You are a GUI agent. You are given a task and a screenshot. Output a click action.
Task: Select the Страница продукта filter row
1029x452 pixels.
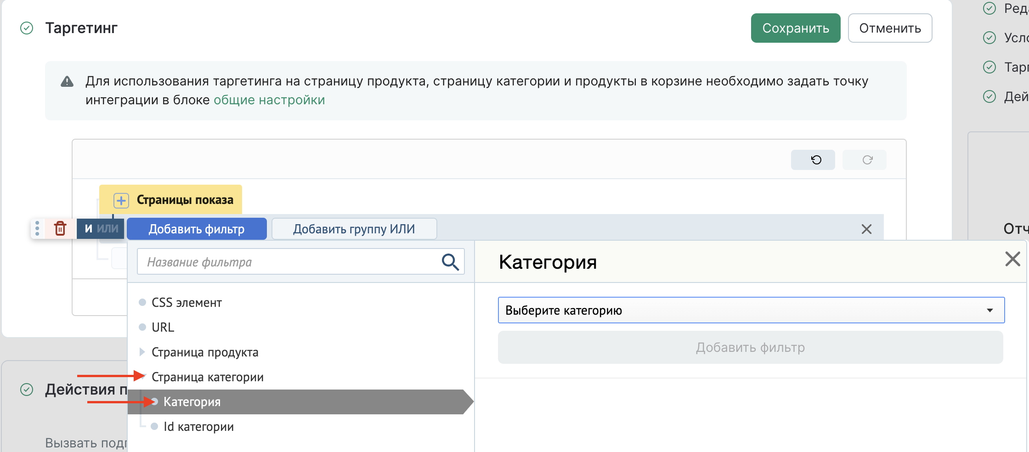[205, 352]
